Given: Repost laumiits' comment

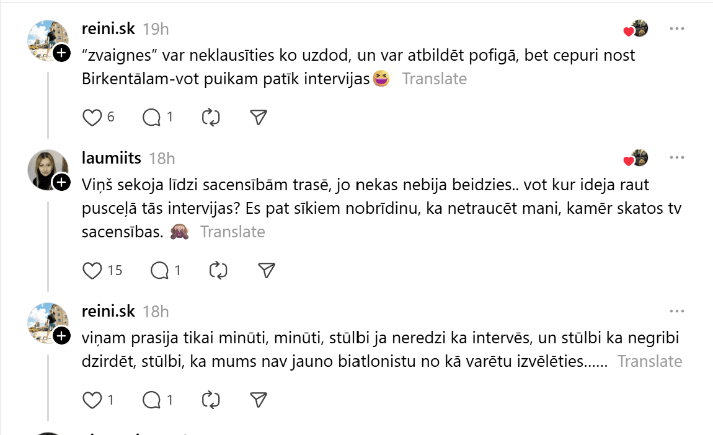Looking at the screenshot, I should click(x=219, y=270).
